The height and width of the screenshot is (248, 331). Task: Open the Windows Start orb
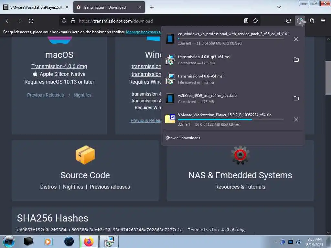(9, 242)
